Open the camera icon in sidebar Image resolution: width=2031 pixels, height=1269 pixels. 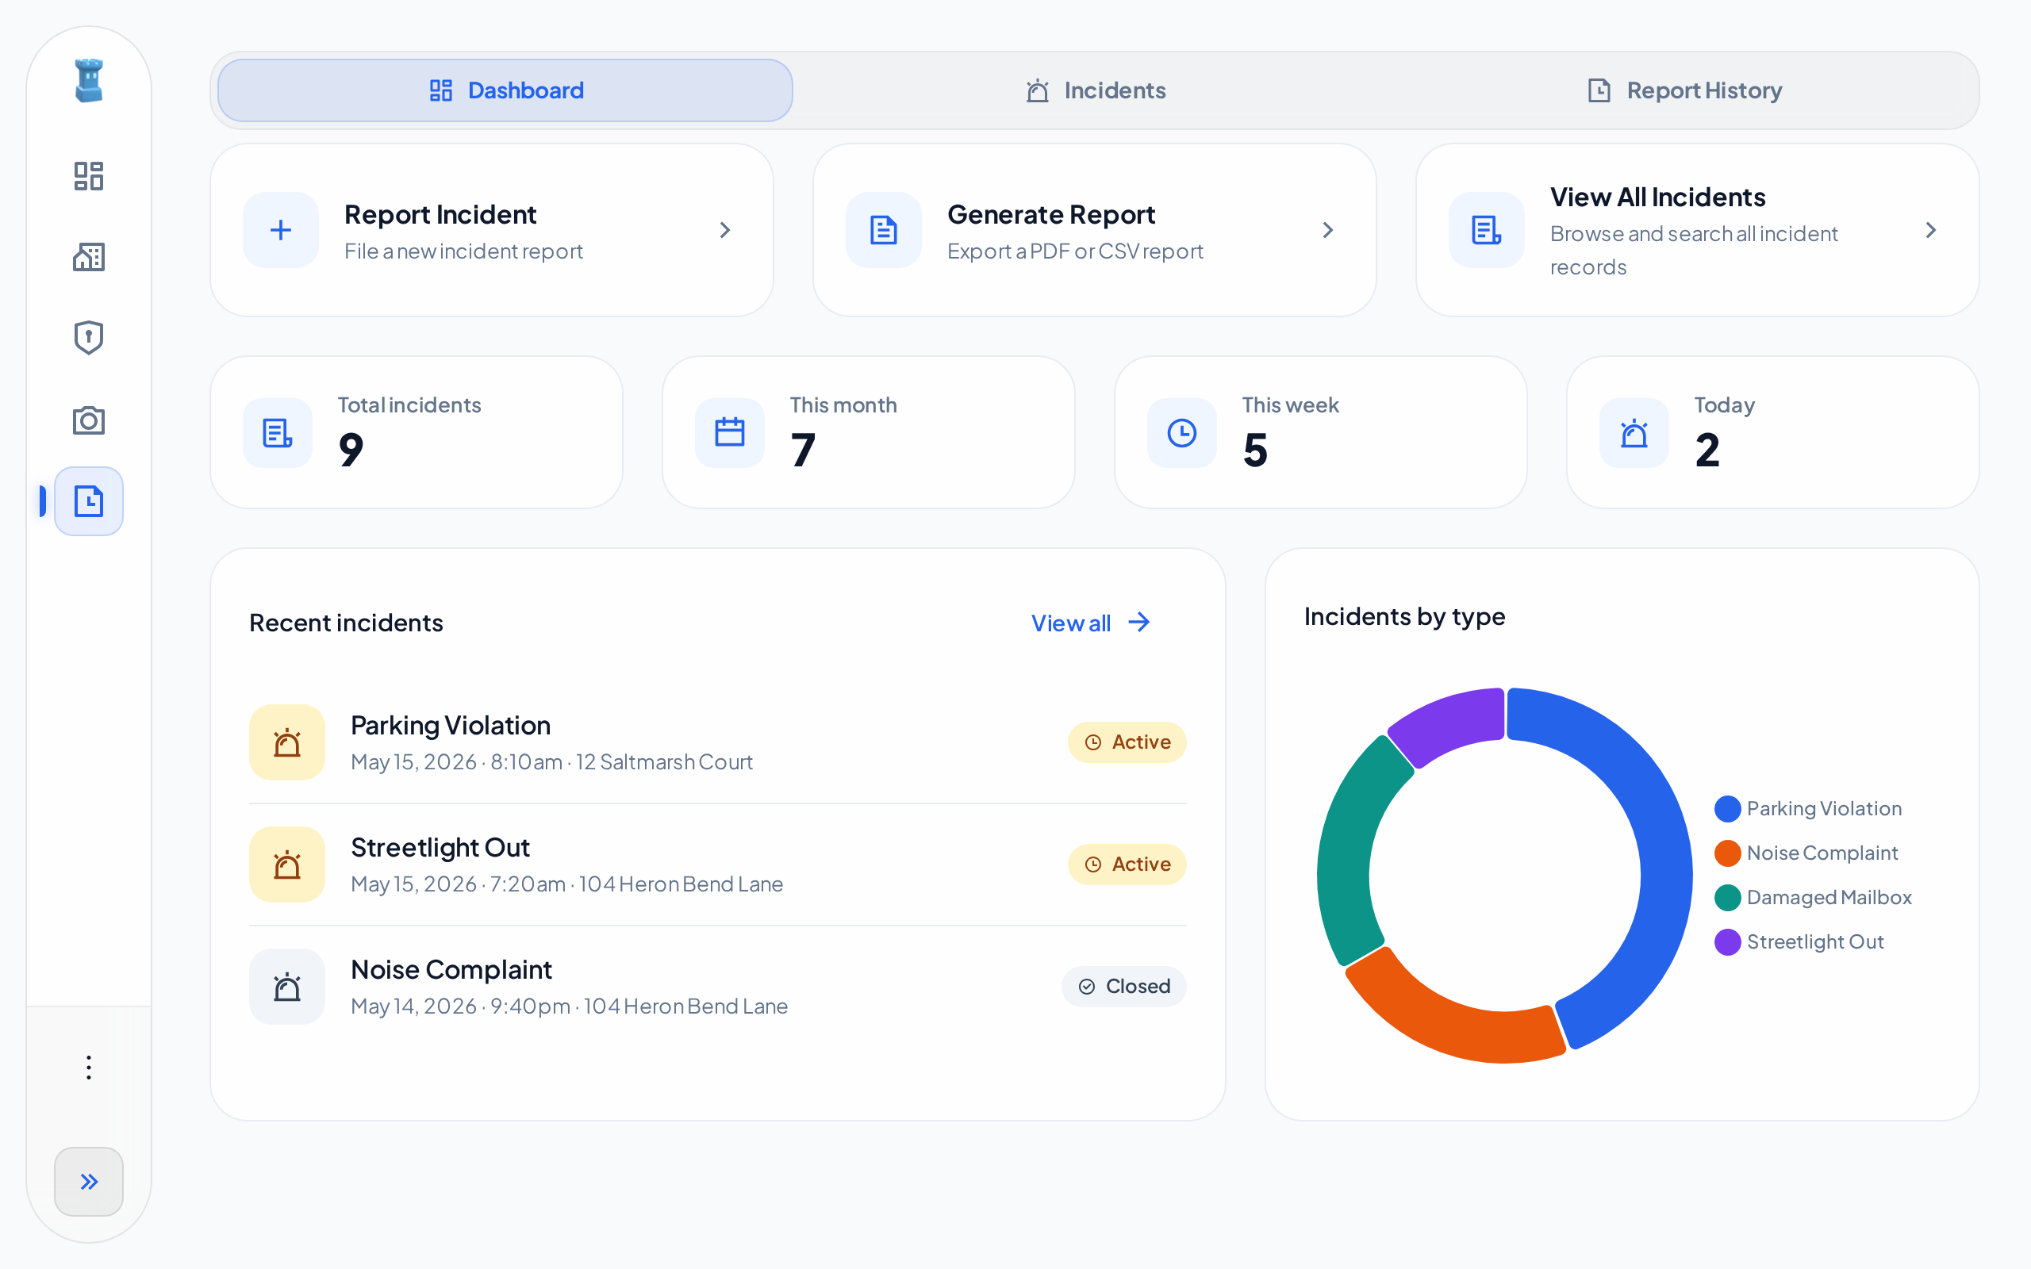tap(89, 420)
